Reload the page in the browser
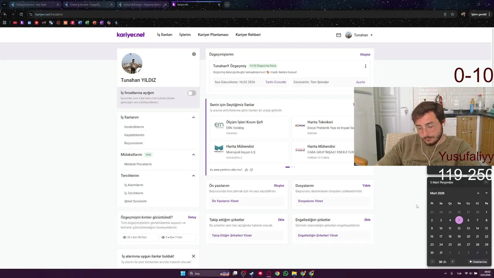The width and height of the screenshot is (494, 278). pos(21,14)
